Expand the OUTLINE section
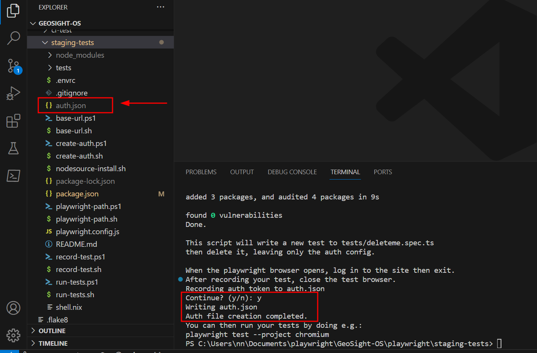The image size is (537, 353). pyautogui.click(x=33, y=330)
